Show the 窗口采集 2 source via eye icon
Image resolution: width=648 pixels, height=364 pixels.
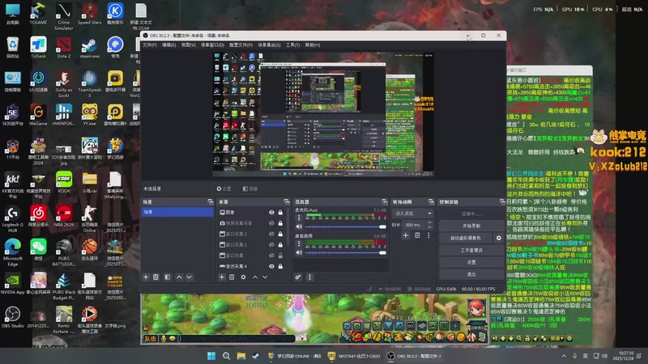tap(271, 245)
